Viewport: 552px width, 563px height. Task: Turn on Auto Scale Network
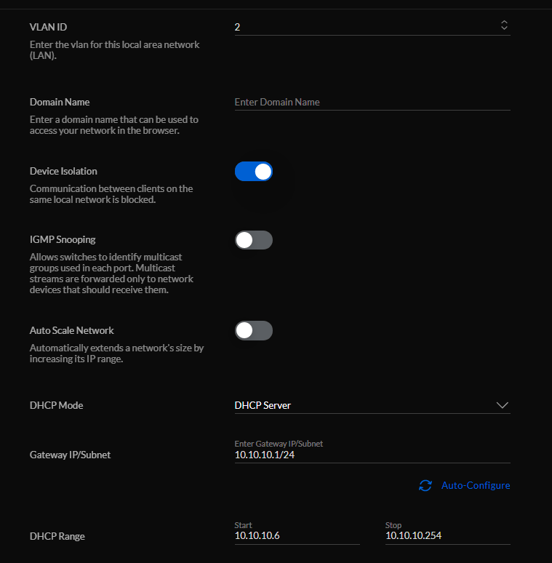[253, 330]
